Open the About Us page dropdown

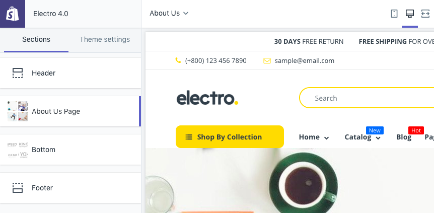point(169,13)
